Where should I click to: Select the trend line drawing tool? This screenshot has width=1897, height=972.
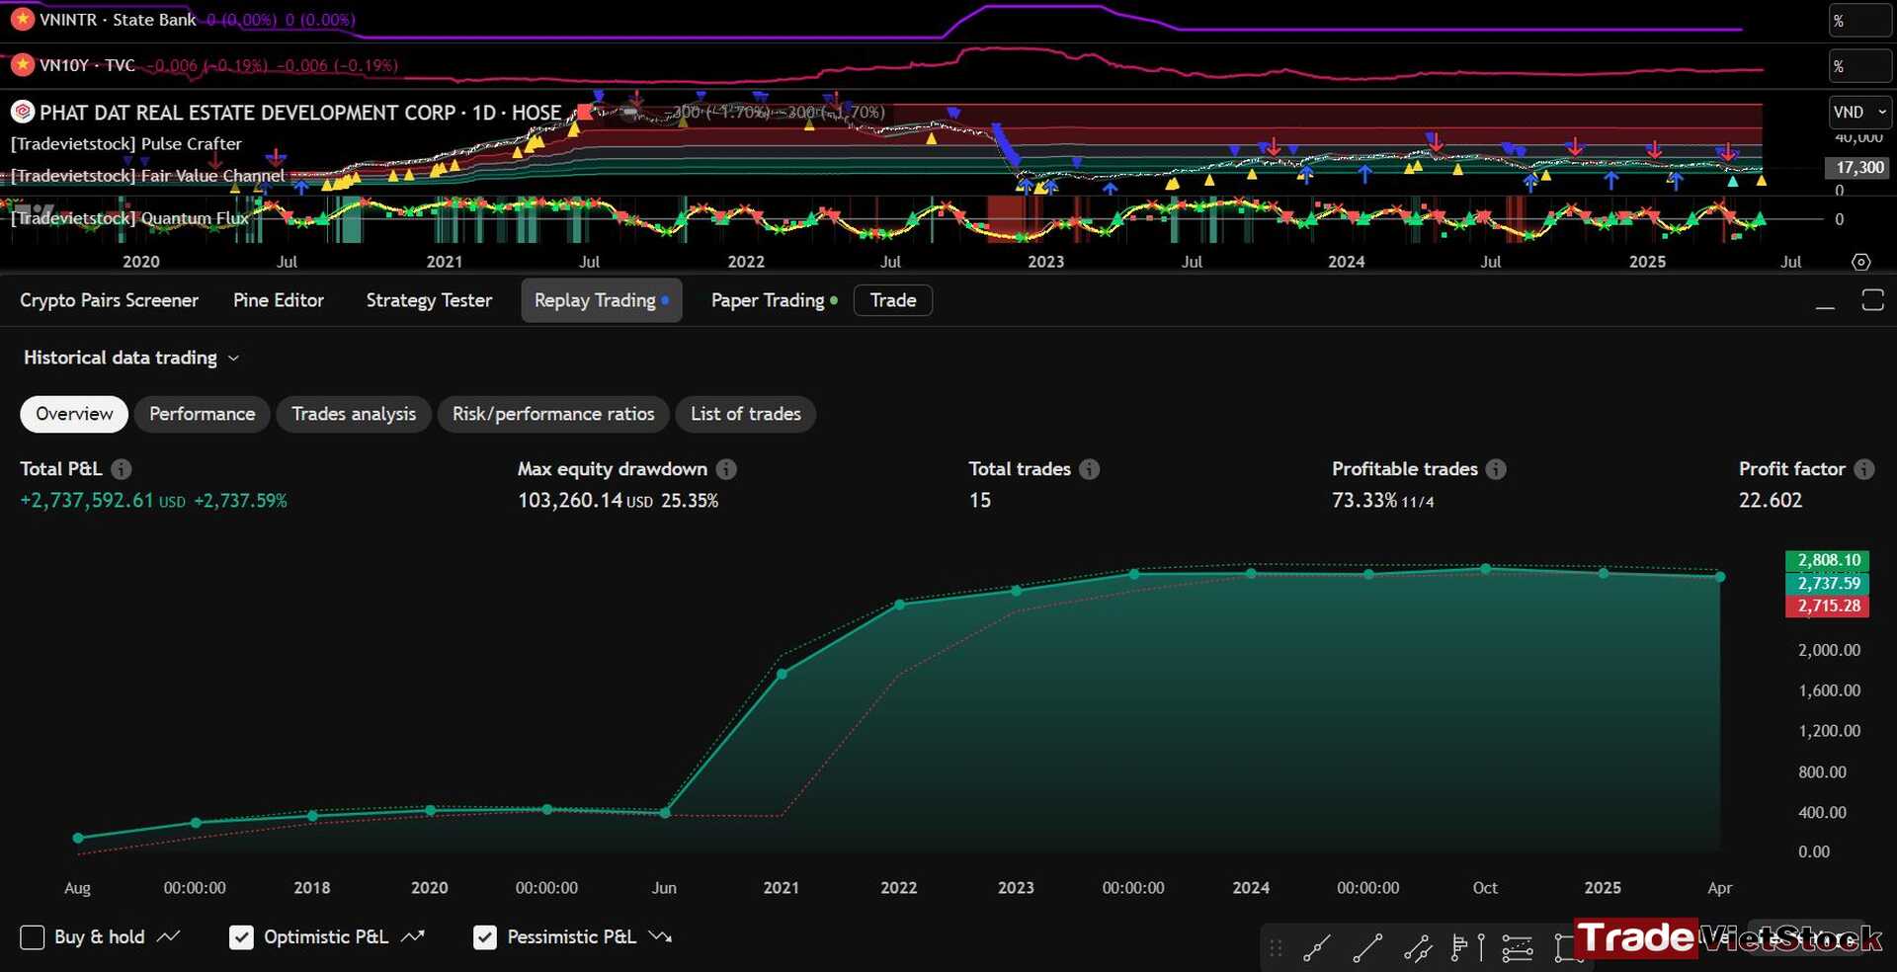1367,948
